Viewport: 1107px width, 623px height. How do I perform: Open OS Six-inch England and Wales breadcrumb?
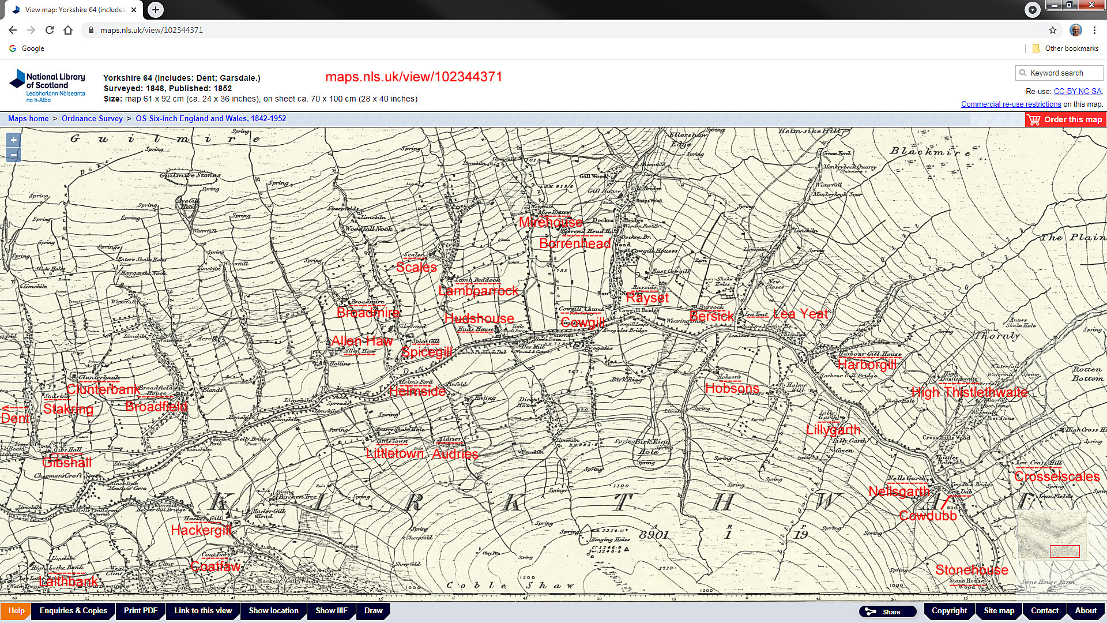[x=211, y=118]
